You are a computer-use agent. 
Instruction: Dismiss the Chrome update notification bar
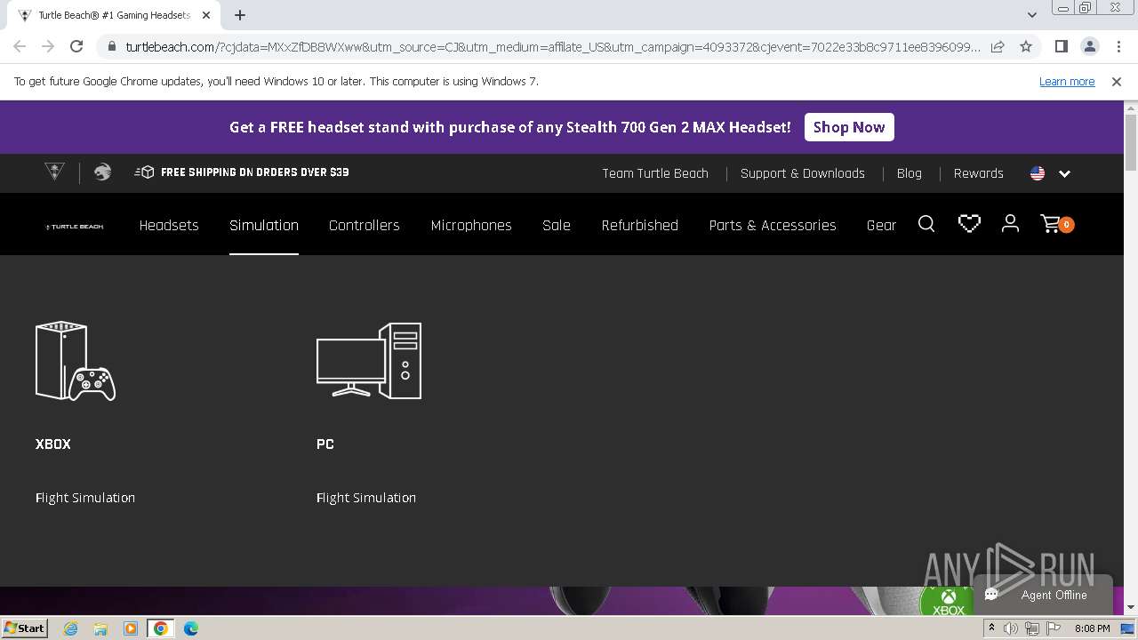1116,81
